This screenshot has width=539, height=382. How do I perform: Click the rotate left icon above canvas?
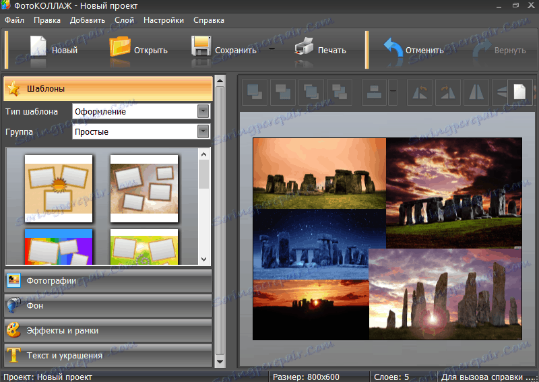pyautogui.click(x=420, y=92)
